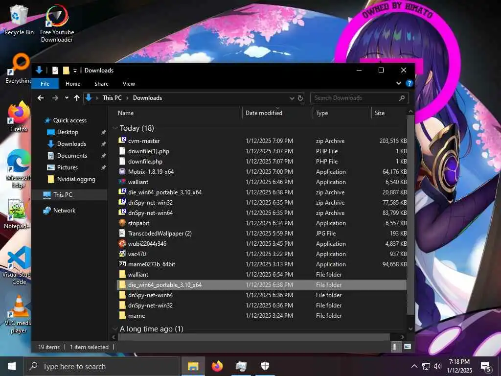Viewport: 501px width, 376px height.
Task: Go forward with the right arrow button
Action: pos(55,98)
